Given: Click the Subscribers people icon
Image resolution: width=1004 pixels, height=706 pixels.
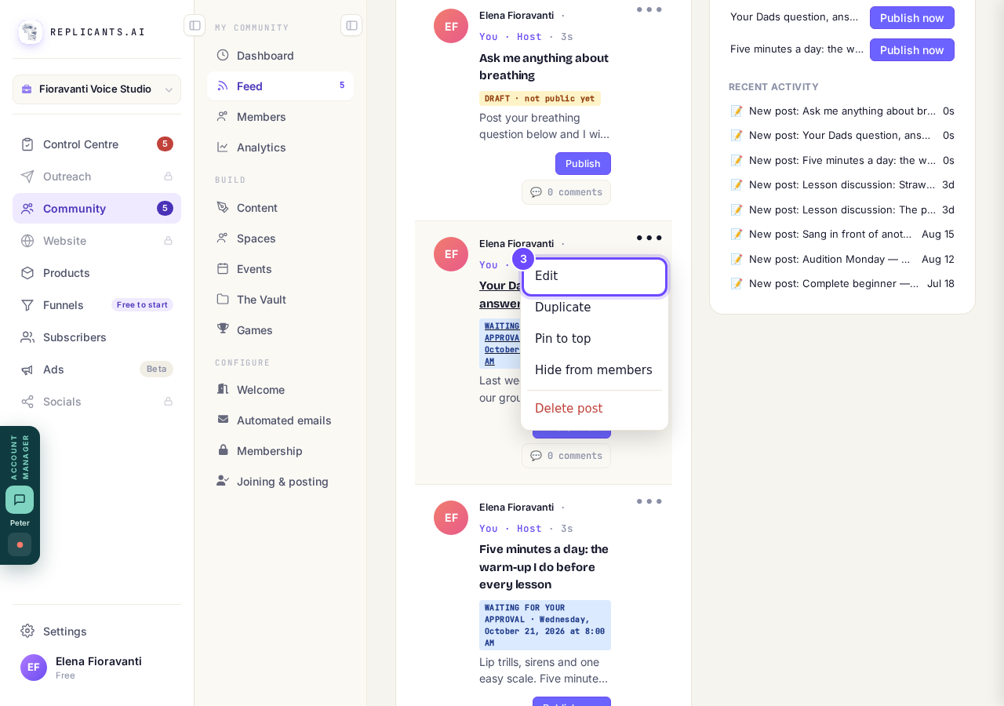Looking at the screenshot, I should coord(27,337).
